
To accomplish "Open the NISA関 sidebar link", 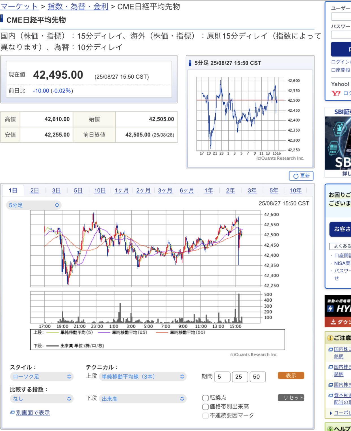I will click(343, 263).
